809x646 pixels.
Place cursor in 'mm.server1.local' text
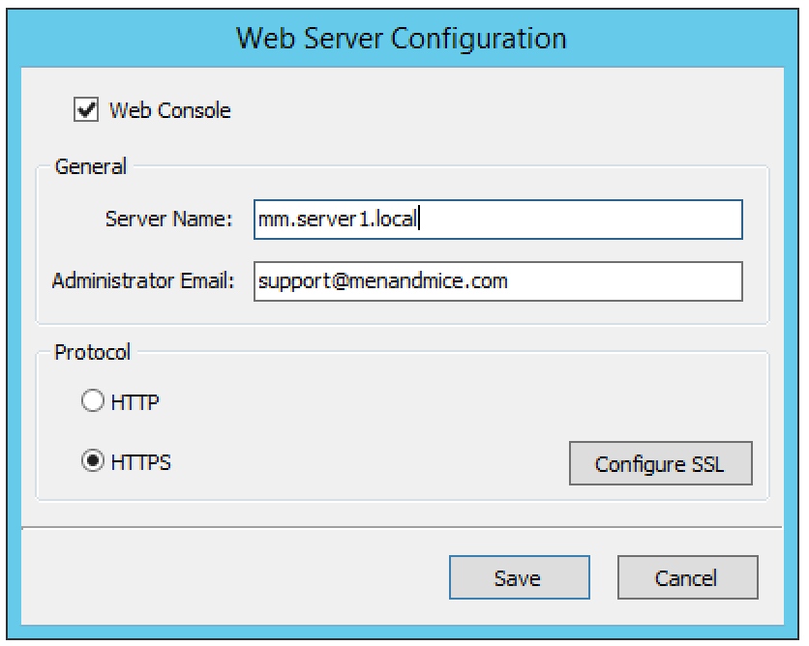338,220
